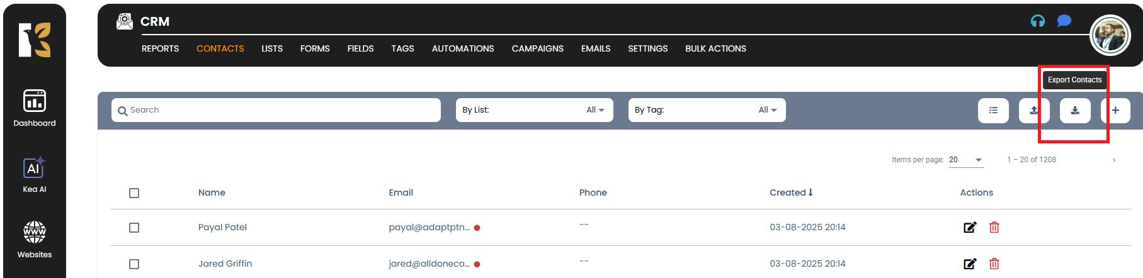Select the Payal Patel row checkbox
The width and height of the screenshot is (1143, 278).
click(x=134, y=228)
